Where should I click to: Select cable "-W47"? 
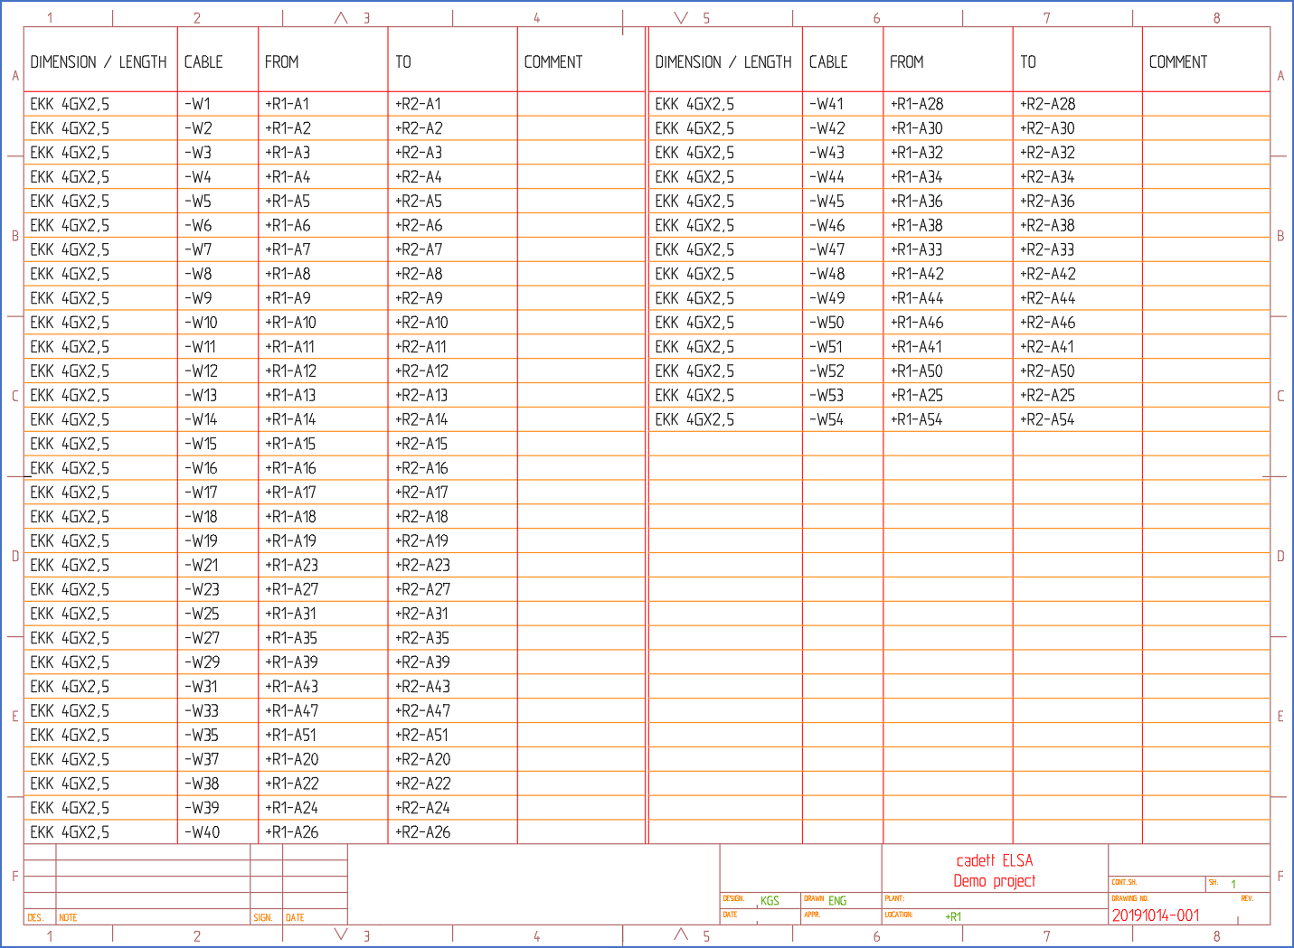click(x=826, y=249)
